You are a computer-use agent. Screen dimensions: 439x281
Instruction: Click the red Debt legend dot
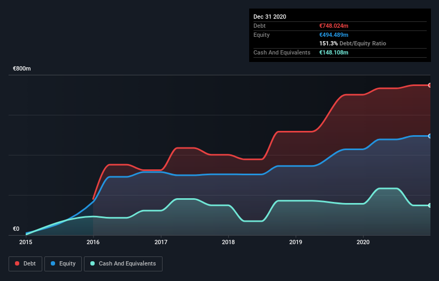[17, 263]
